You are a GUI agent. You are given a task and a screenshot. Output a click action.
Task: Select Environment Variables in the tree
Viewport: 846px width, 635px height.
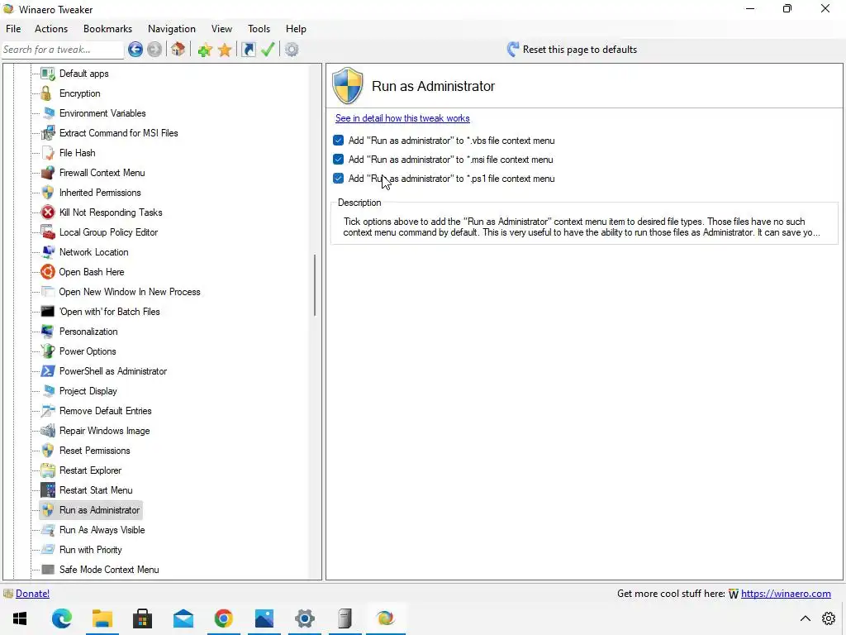pos(102,113)
